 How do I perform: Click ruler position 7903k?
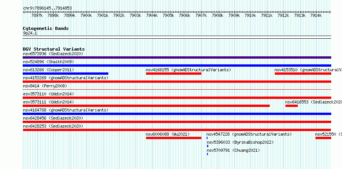click(135, 15)
